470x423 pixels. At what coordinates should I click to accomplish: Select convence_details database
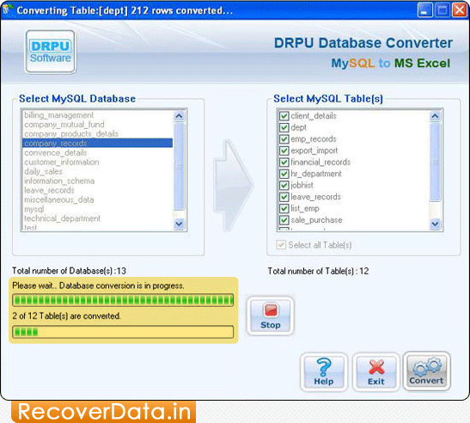(x=97, y=153)
